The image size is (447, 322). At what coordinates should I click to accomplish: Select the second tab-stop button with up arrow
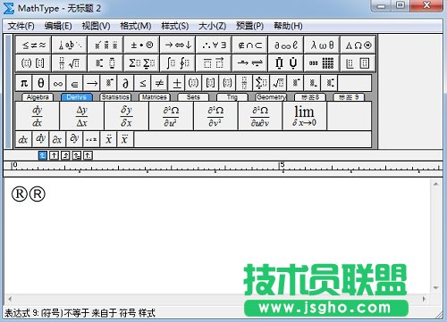54,155
